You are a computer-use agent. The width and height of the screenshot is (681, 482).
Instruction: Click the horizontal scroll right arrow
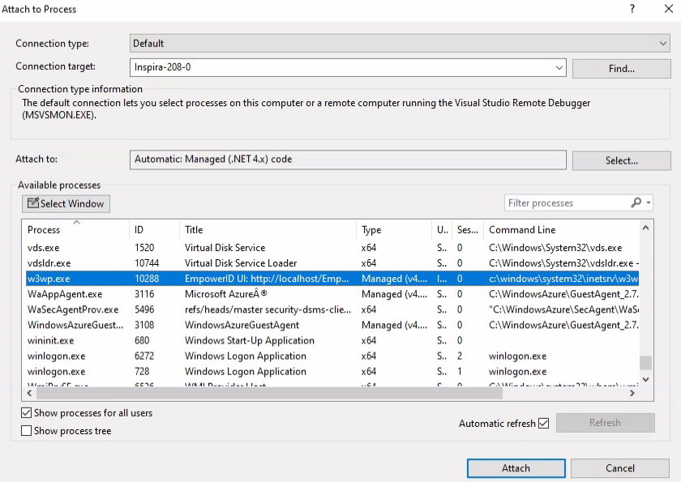(632, 393)
